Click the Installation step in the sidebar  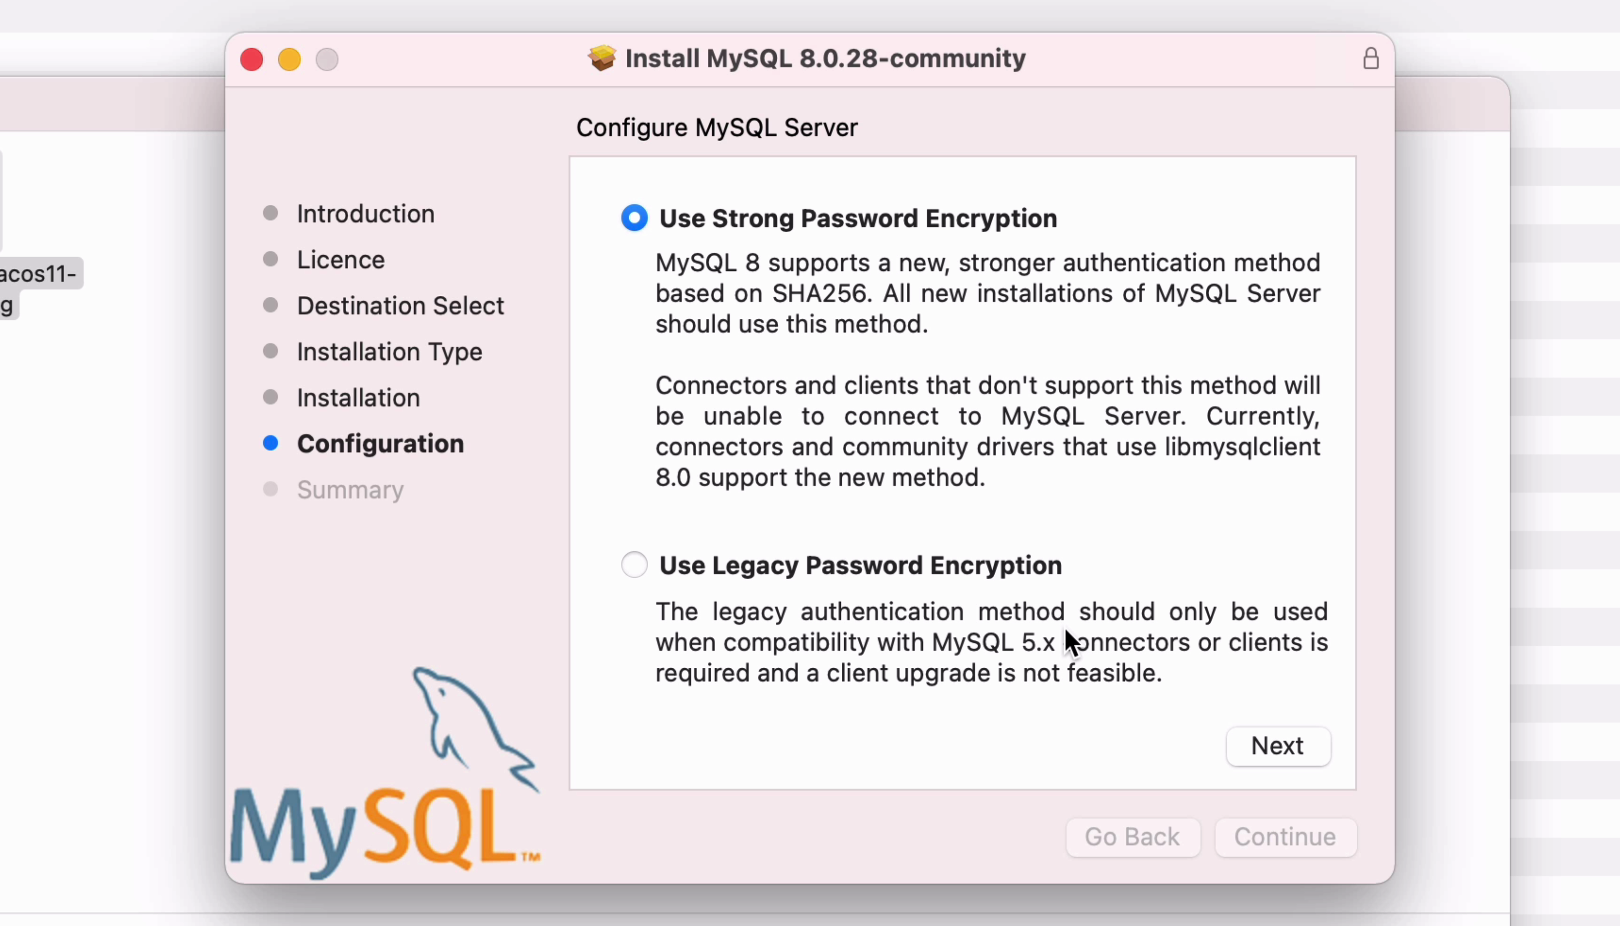pos(358,398)
